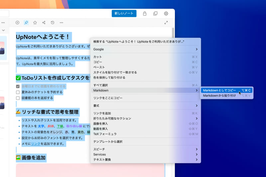Click the リッチな書式で思考を整理 heading
Image resolution: width=266 pixels, height=177 pixels.
tap(50, 112)
